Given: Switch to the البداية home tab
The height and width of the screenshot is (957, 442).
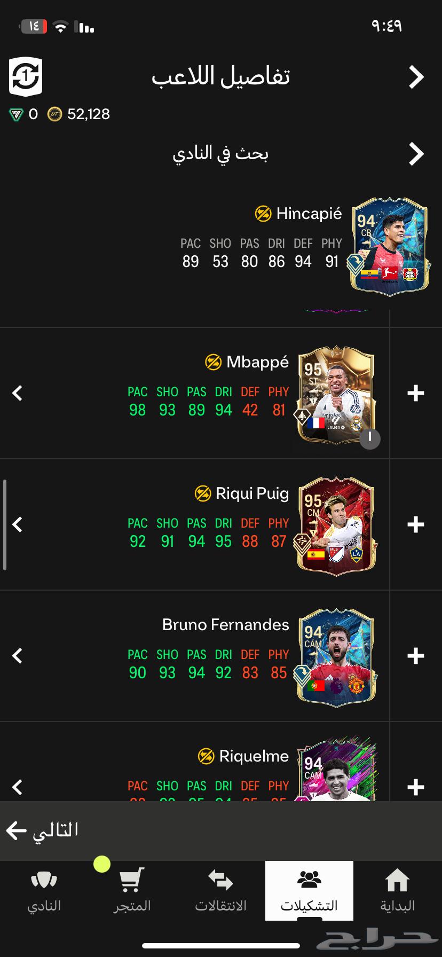Looking at the screenshot, I should coord(397,891).
